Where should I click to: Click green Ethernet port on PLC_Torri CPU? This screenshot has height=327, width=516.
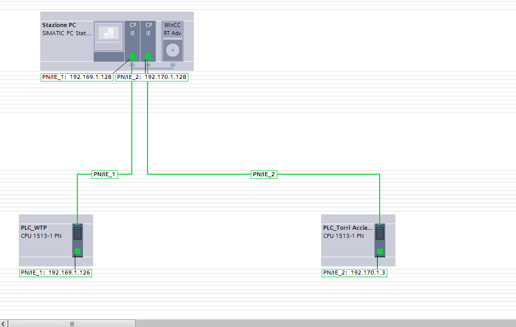tap(380, 251)
